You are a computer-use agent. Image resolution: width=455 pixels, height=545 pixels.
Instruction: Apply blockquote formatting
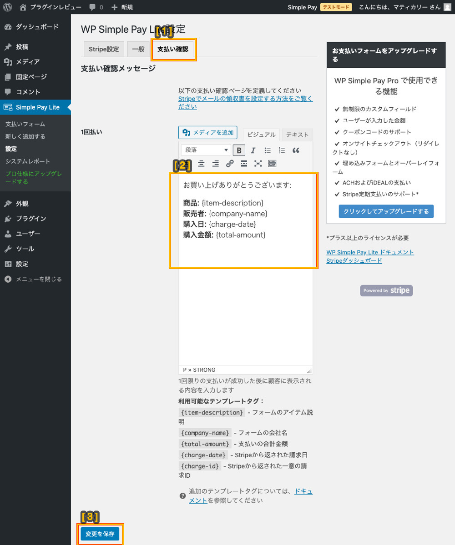coord(296,150)
